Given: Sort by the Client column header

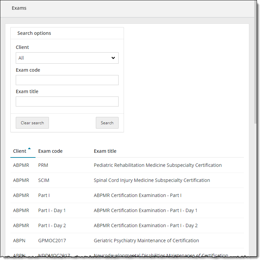Looking at the screenshot, I should point(20,151).
